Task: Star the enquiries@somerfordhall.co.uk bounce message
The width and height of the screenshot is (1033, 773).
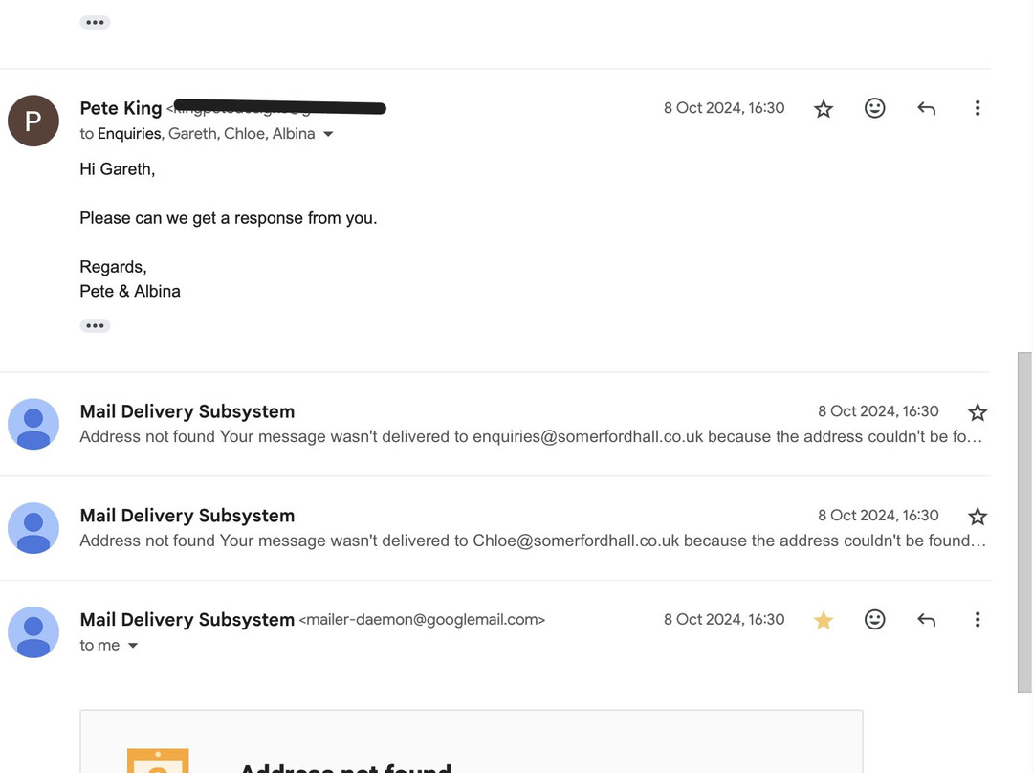Action: (977, 412)
